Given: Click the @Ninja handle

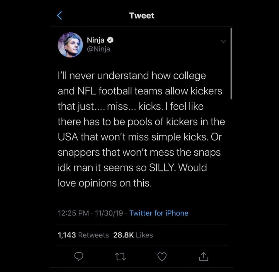Looking at the screenshot, I should [99, 49].
